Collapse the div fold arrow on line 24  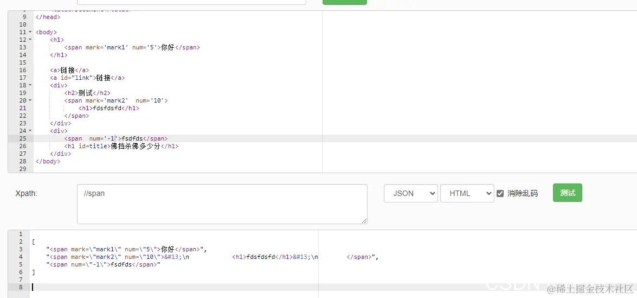[x=30, y=131]
